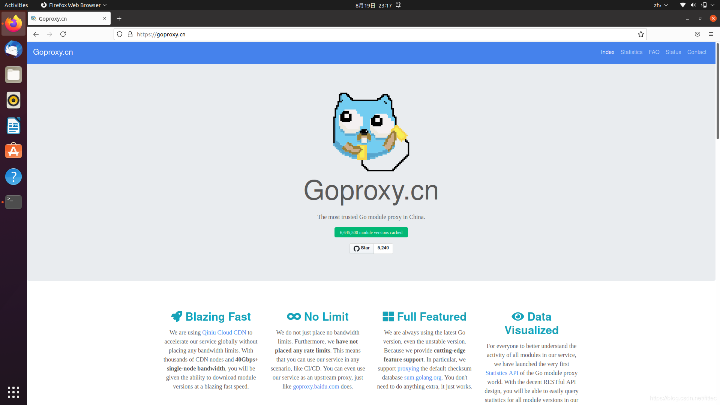Click the Firefox browser icon in dock
The width and height of the screenshot is (720, 405).
click(13, 23)
